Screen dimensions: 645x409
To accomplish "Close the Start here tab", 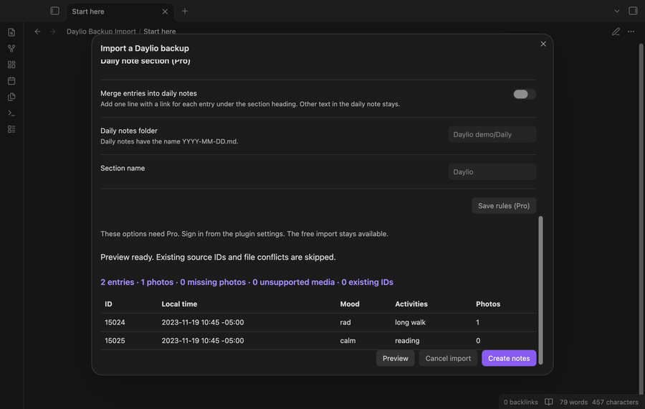I will point(165,11).
